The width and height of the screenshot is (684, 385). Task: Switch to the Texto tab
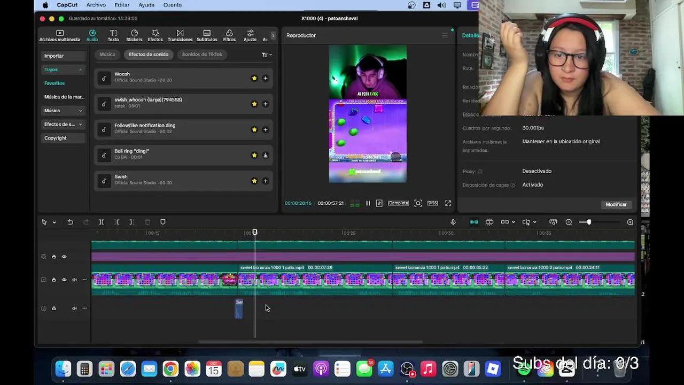[x=113, y=36]
